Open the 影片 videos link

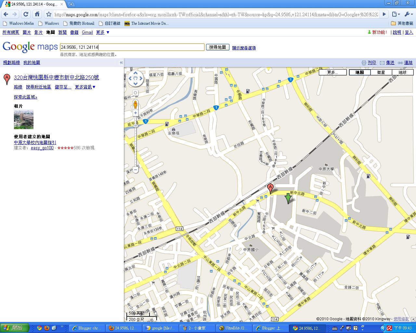coord(38,32)
